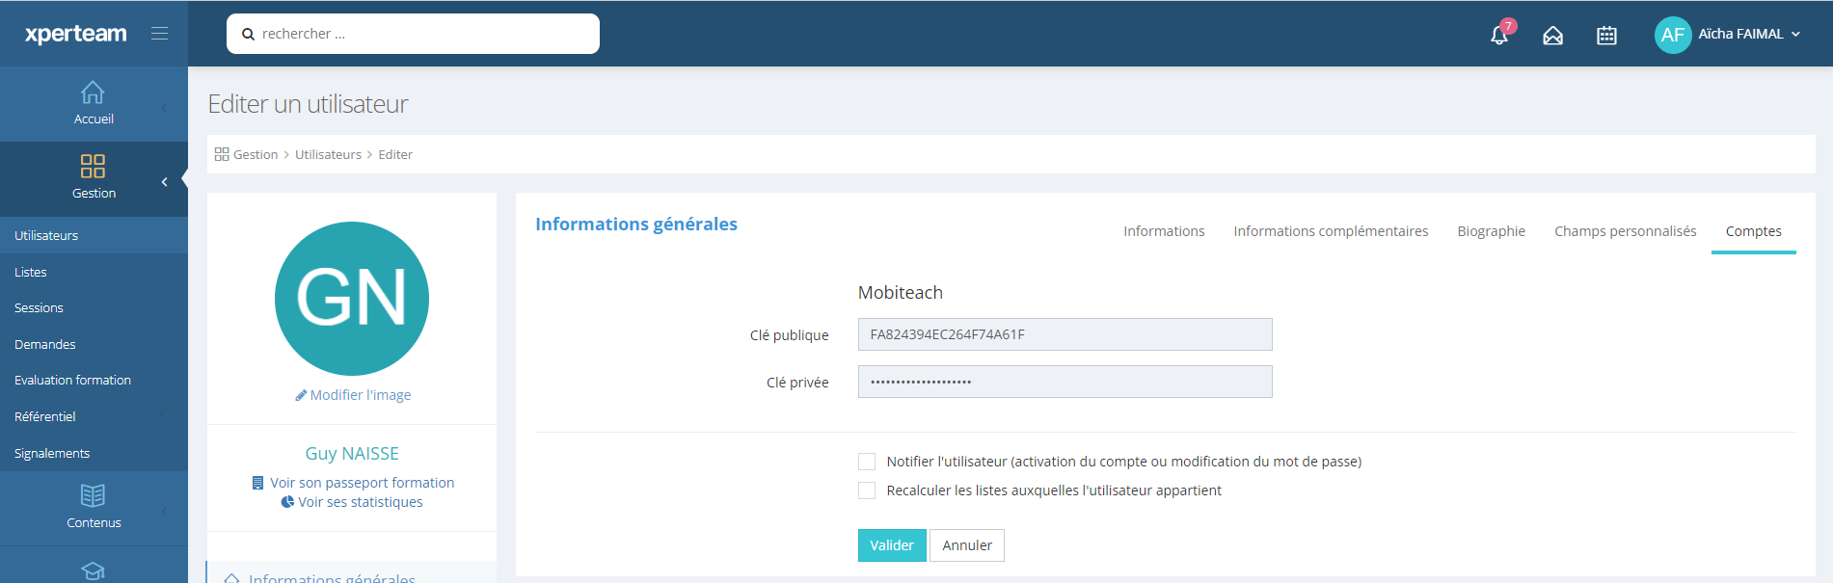Open the messages envelope icon
The width and height of the screenshot is (1833, 583).
click(x=1552, y=36)
